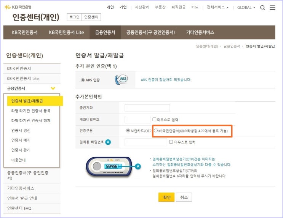
Task: Click the yellow 확인 button
Action: click(166, 197)
